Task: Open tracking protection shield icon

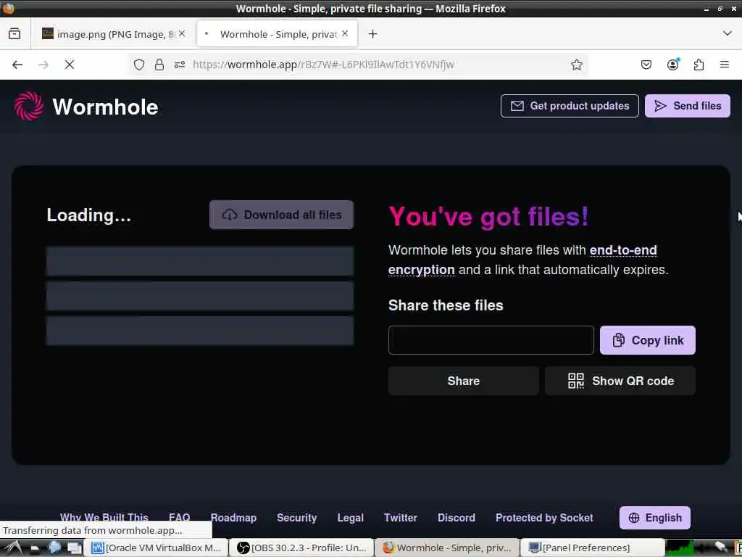Action: point(138,65)
